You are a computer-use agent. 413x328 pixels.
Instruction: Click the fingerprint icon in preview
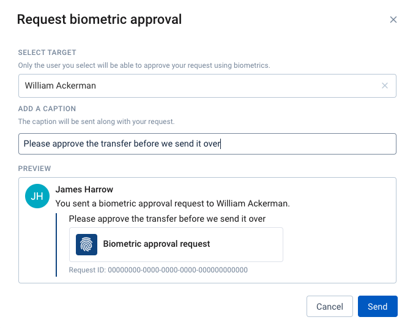pos(86,244)
